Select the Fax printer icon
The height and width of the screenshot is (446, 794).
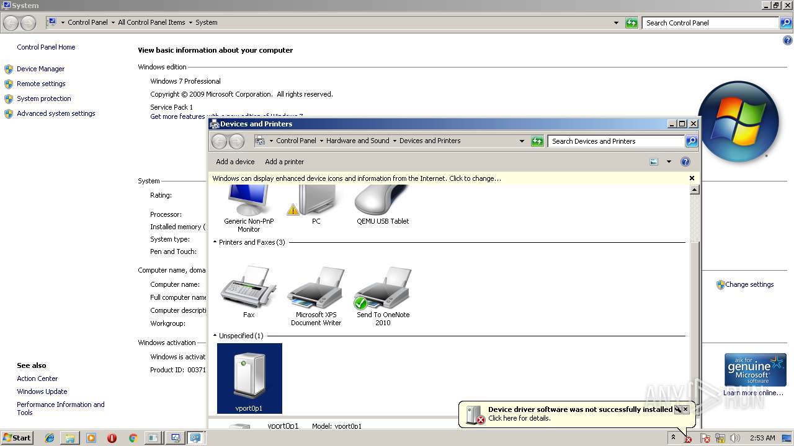pos(249,292)
